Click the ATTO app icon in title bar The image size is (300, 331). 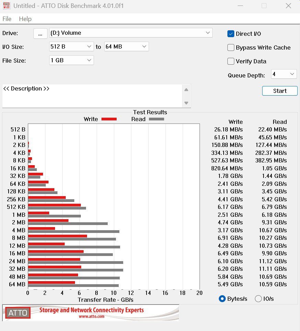(x=7, y=6)
